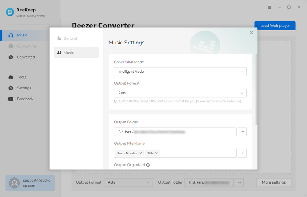307x197 pixels.
Task: Maximize the DeeKeep window
Action: coord(289,7)
